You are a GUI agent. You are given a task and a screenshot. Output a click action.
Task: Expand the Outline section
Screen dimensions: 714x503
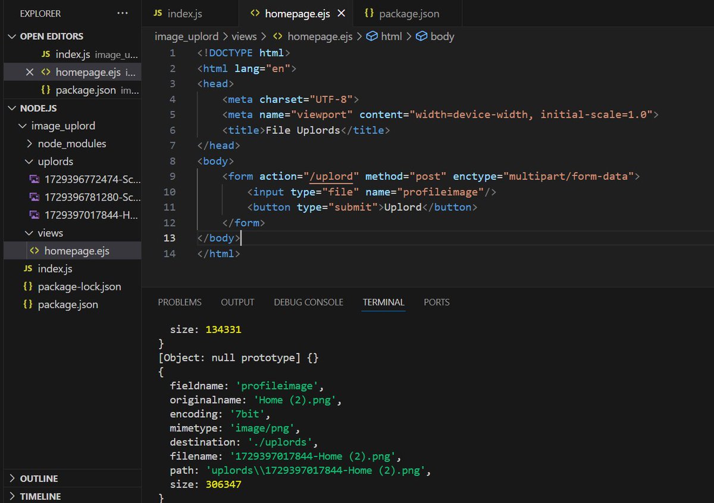(12, 479)
